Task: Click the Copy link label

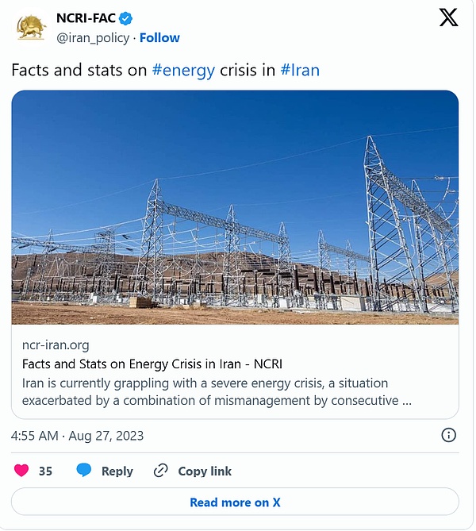Action: 205,471
